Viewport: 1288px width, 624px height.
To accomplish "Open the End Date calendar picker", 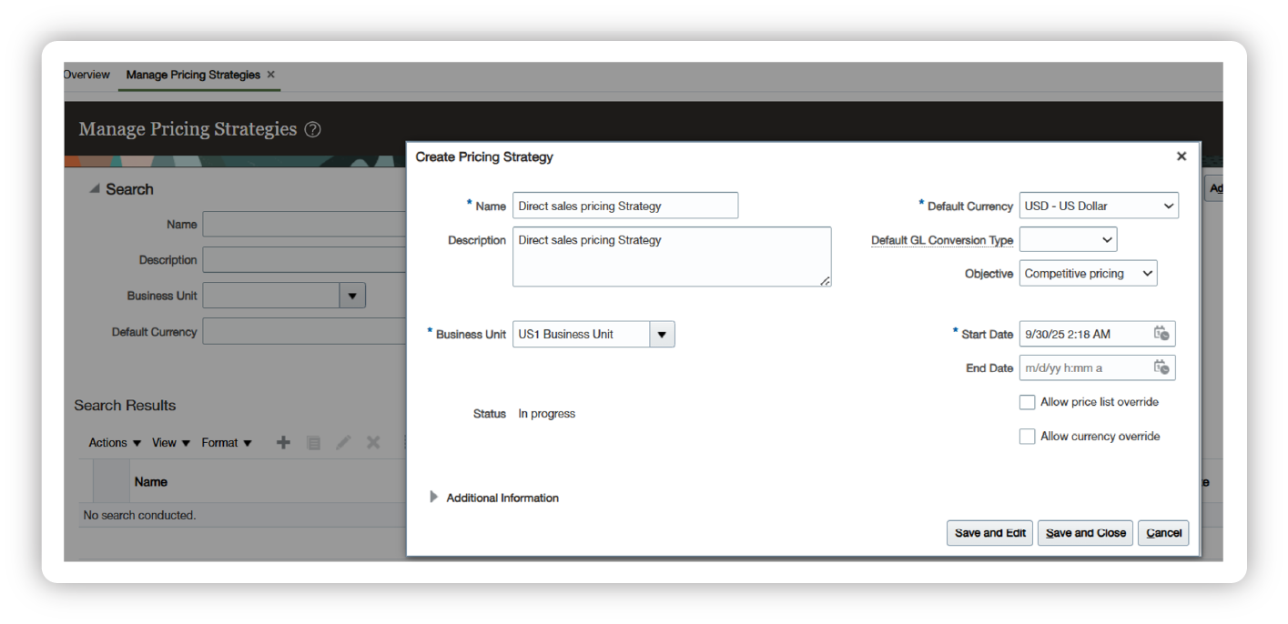I will (x=1162, y=367).
